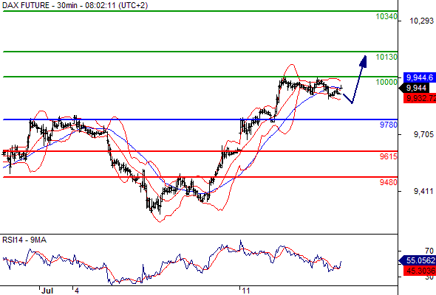The height and width of the screenshot is (295, 436).
Task: Click the RSI14 - 9MA indicator label
Action: [x=24, y=240]
